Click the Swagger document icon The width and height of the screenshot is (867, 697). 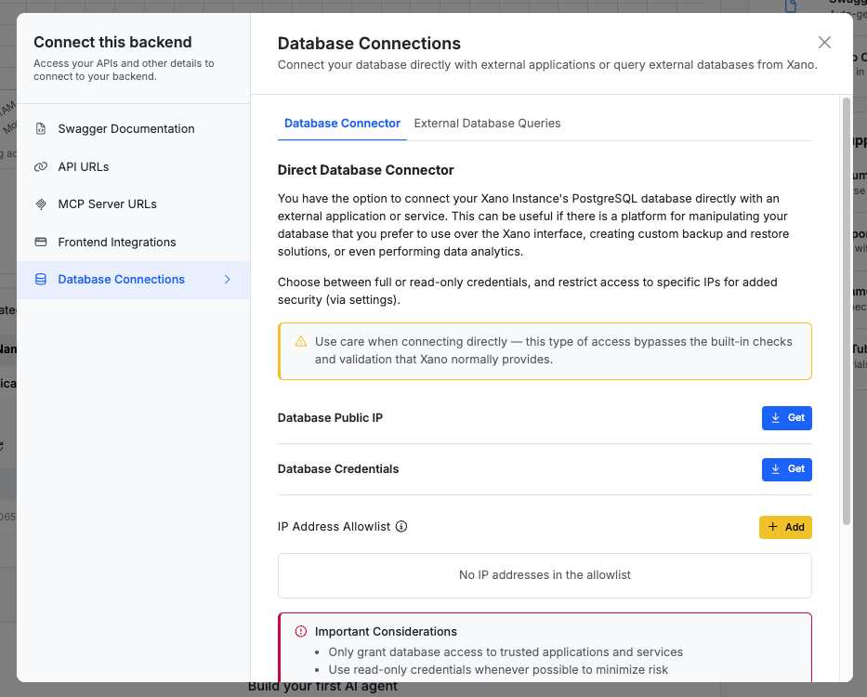41,129
